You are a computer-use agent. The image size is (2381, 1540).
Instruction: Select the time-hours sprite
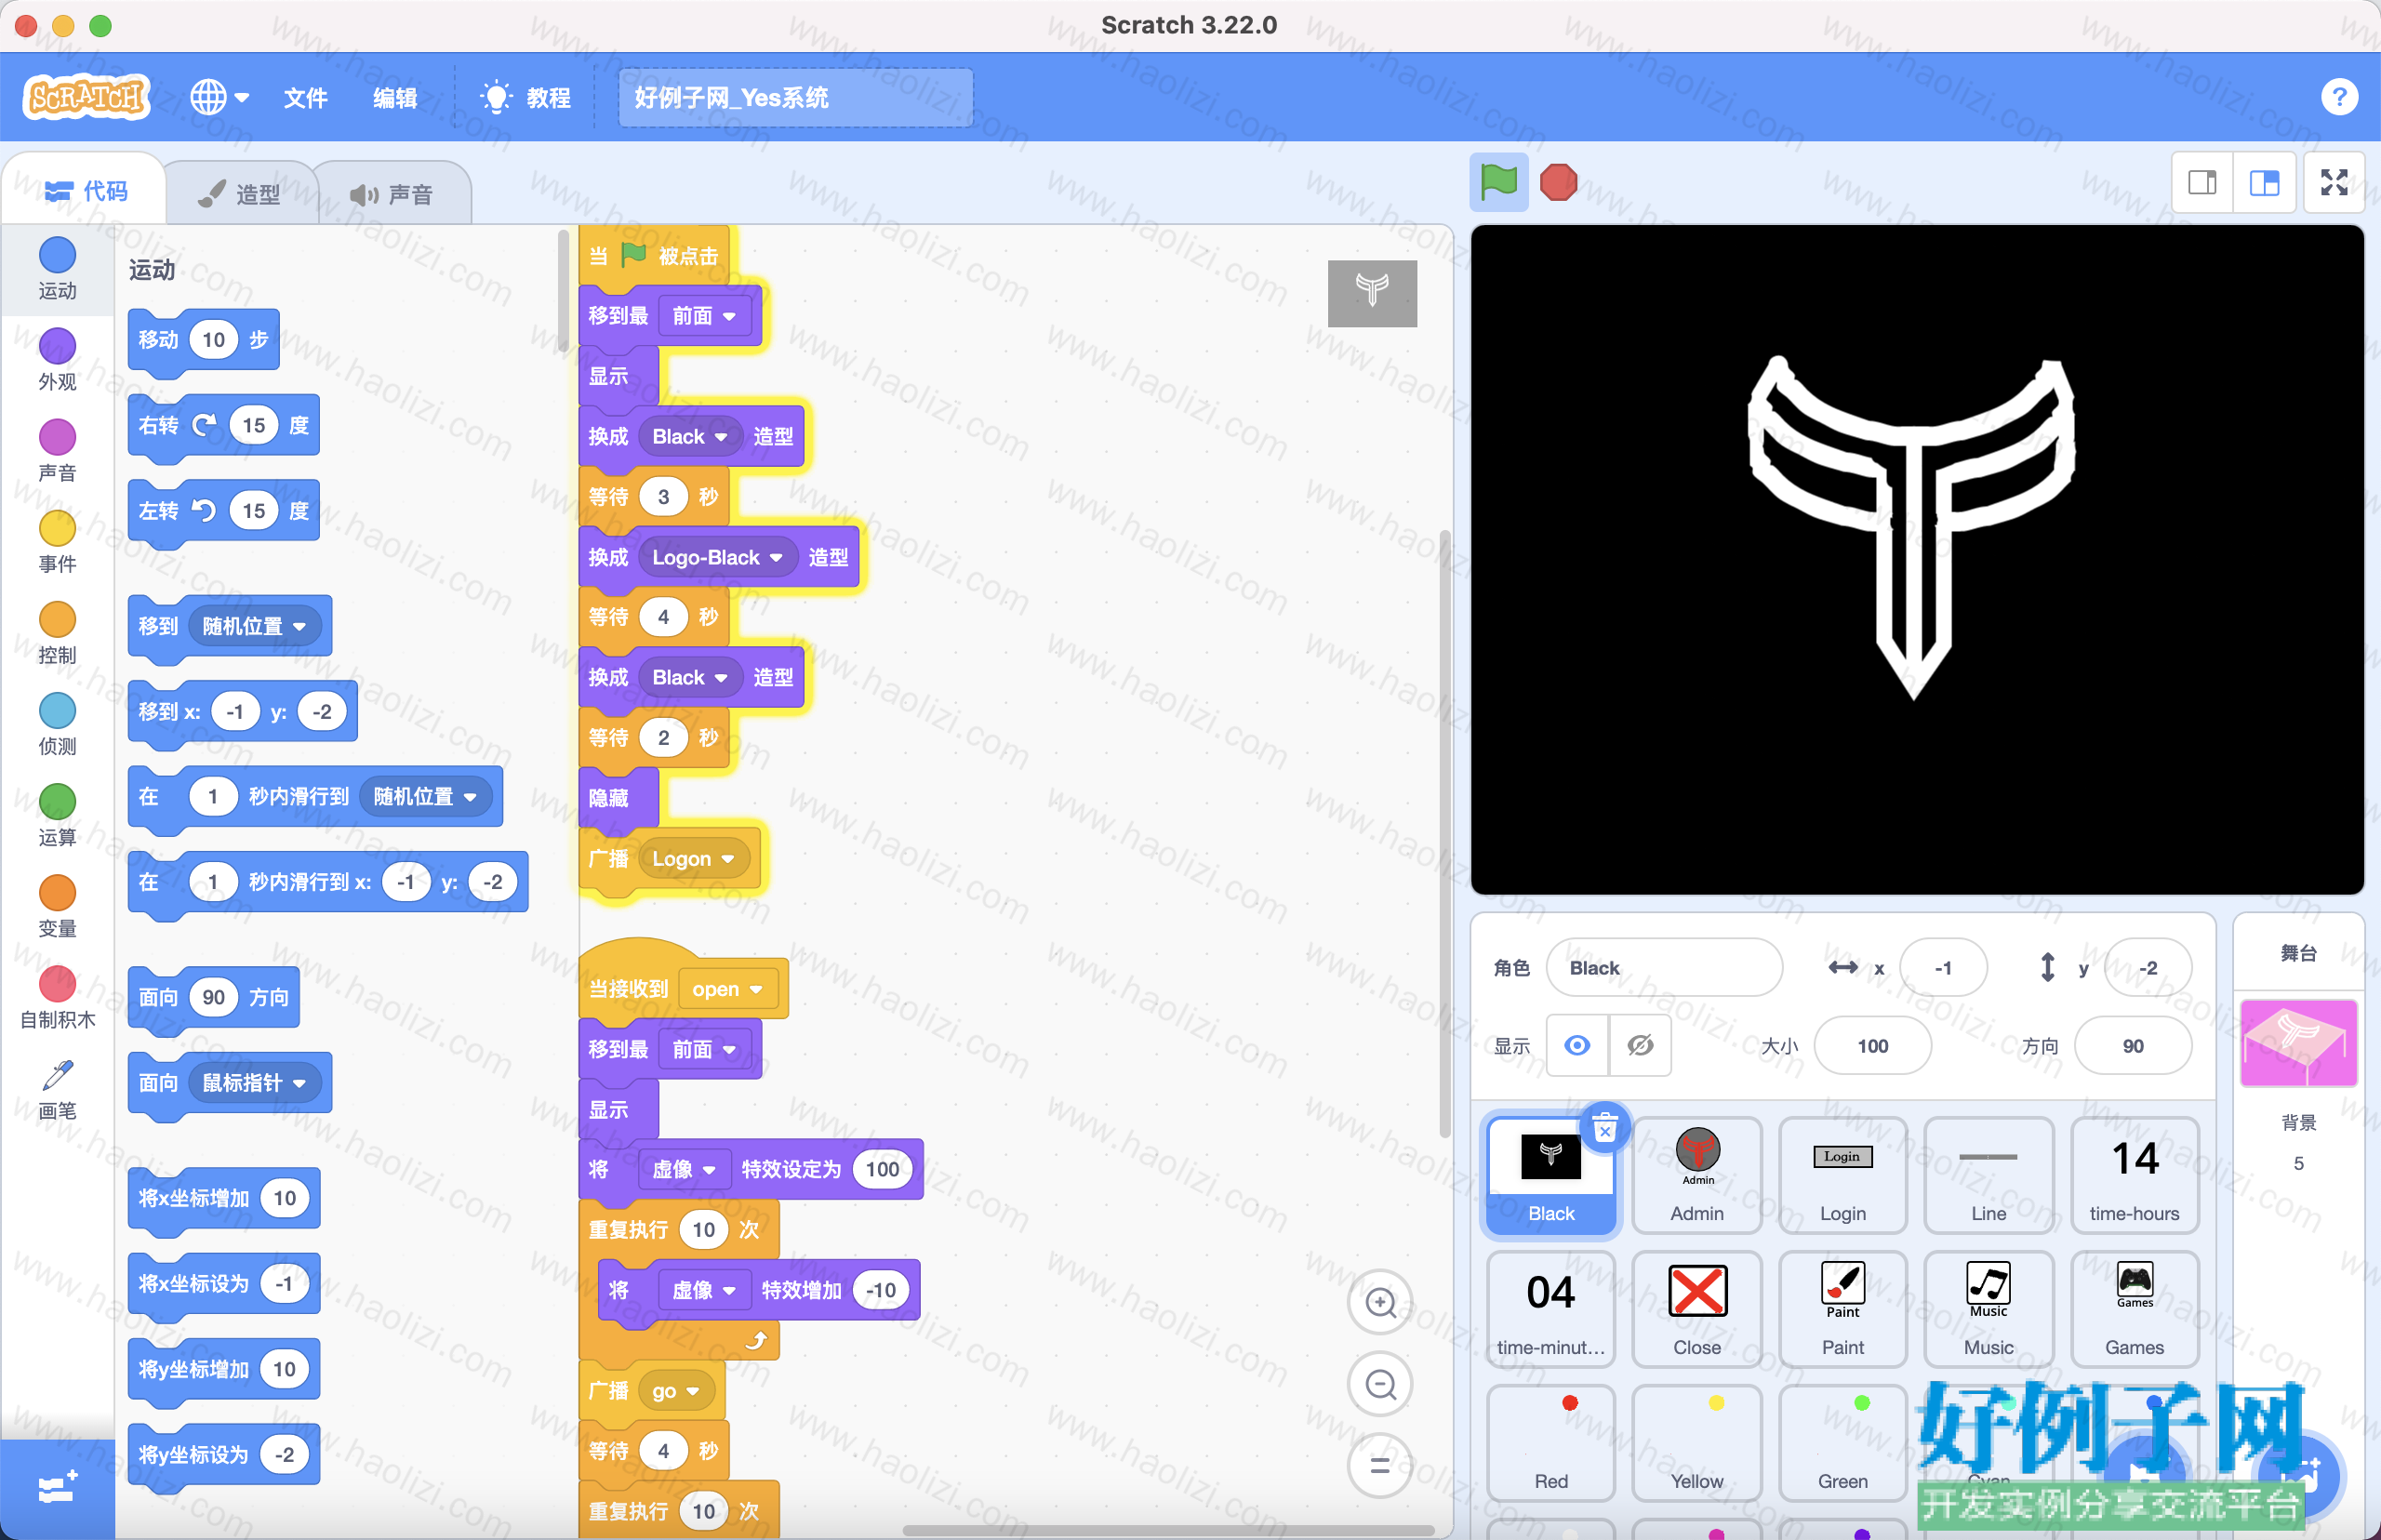pos(2134,1175)
